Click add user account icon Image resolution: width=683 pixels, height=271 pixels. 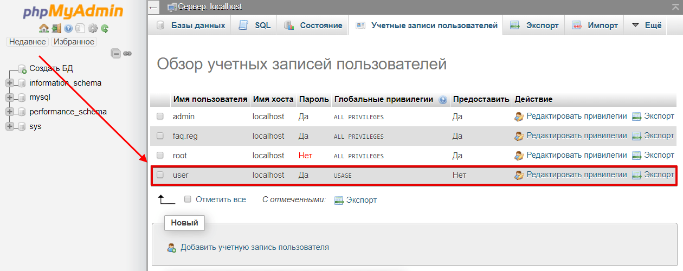[x=172, y=248]
